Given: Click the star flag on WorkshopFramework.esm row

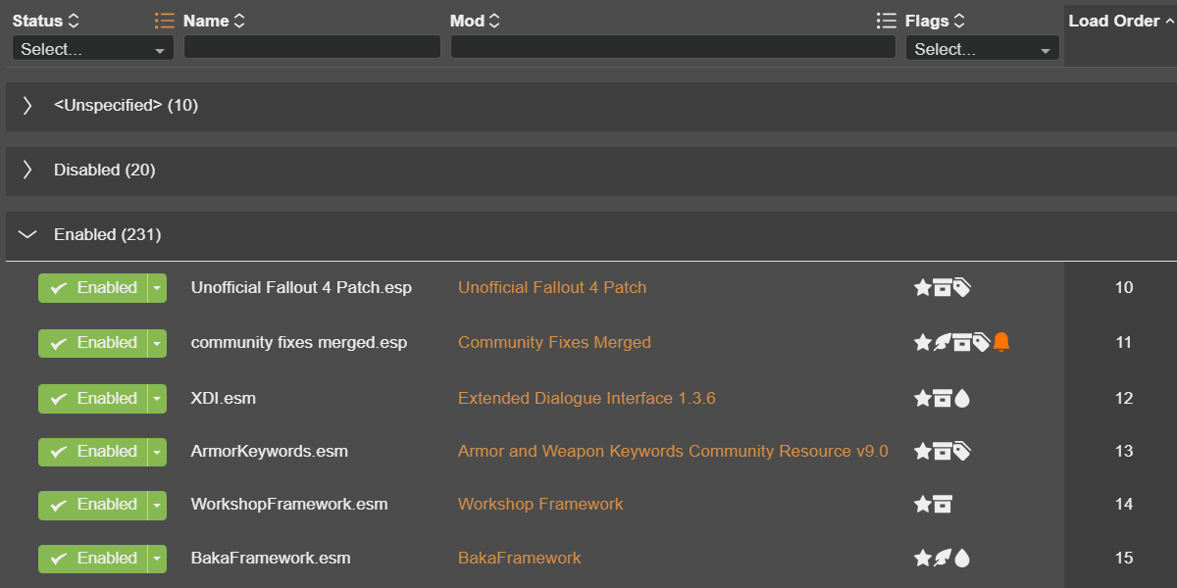Looking at the screenshot, I should [x=922, y=505].
